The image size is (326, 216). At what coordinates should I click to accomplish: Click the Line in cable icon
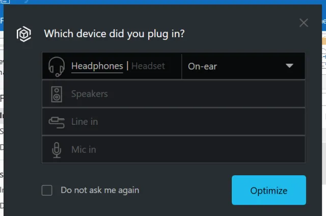pyautogui.click(x=56, y=122)
